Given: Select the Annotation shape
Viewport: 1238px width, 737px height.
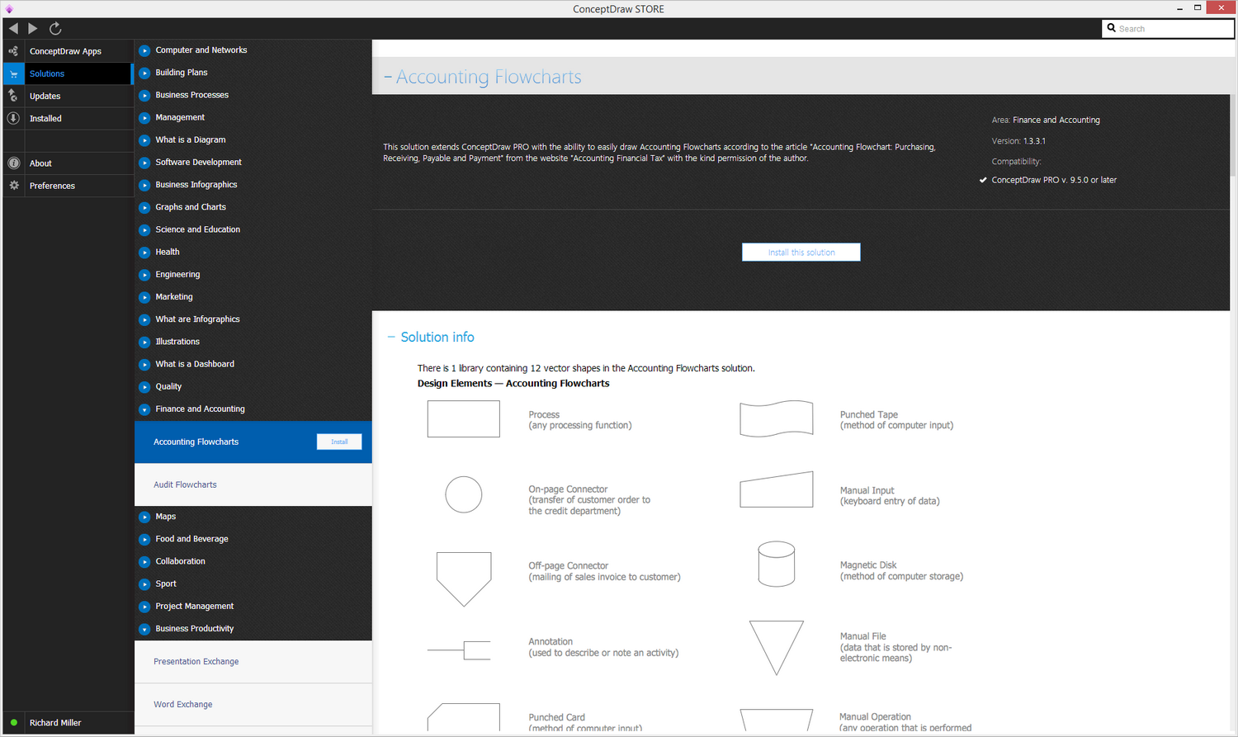Looking at the screenshot, I should click(459, 650).
